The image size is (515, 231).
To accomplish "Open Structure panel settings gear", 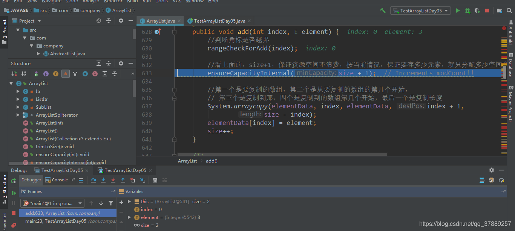I will [x=121, y=63].
